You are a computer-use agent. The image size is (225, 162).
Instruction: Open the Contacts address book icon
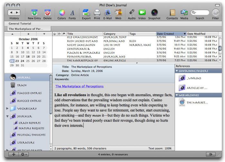172,13
